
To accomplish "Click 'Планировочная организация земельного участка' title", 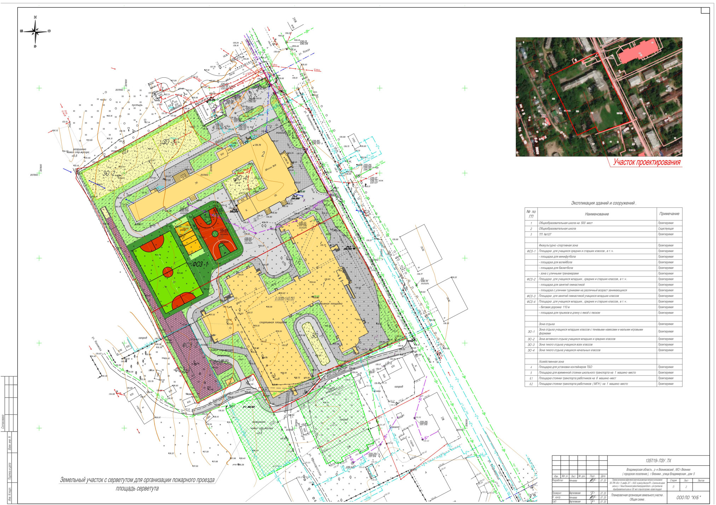I will (636, 495).
